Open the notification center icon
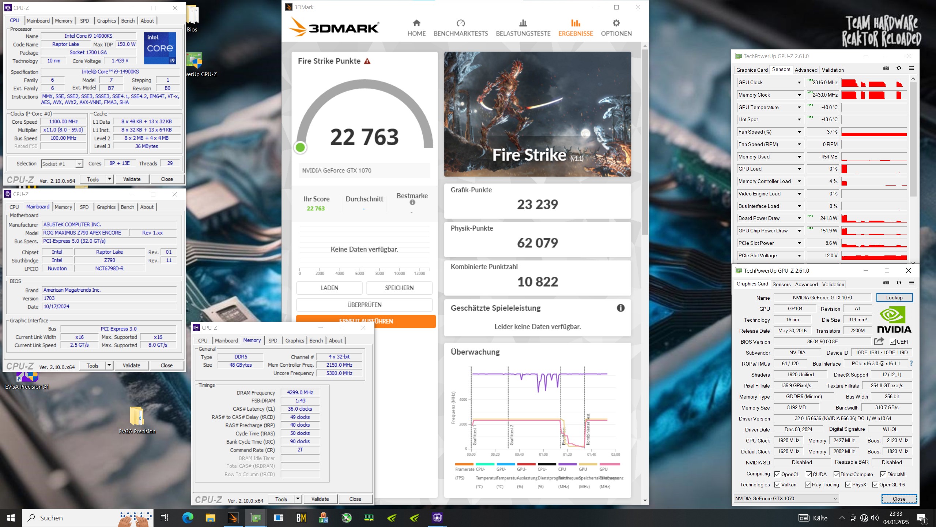The height and width of the screenshot is (527, 936). coord(922,518)
